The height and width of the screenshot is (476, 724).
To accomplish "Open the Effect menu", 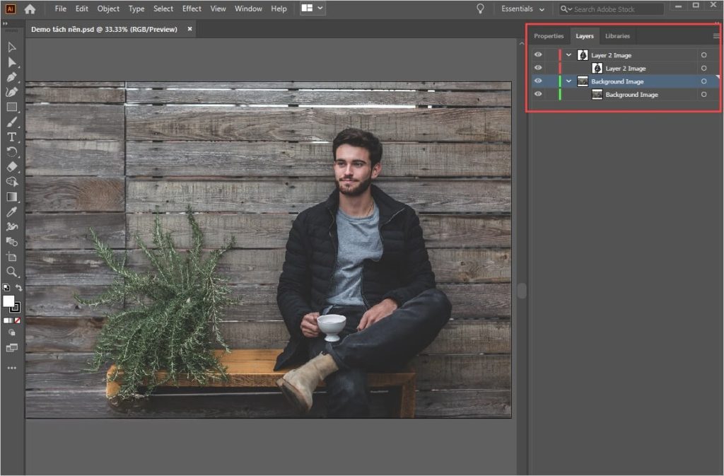I will (192, 9).
